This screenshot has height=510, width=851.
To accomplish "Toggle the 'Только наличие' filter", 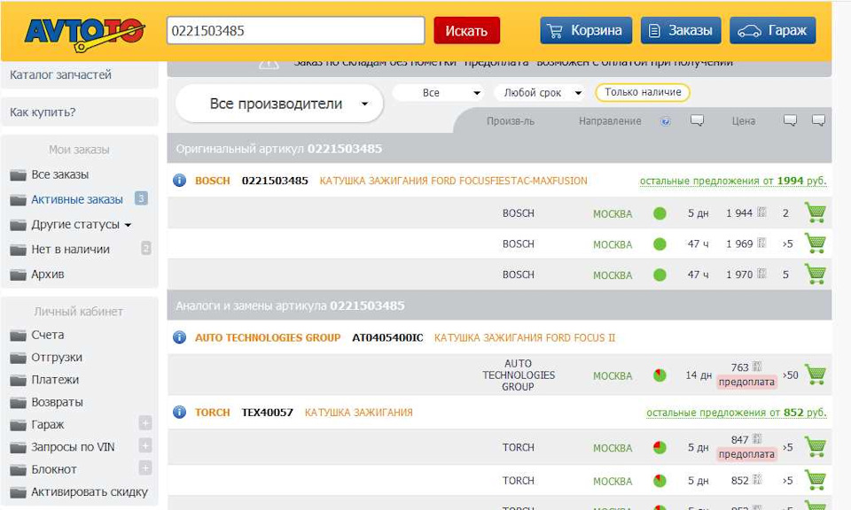I will tap(642, 92).
